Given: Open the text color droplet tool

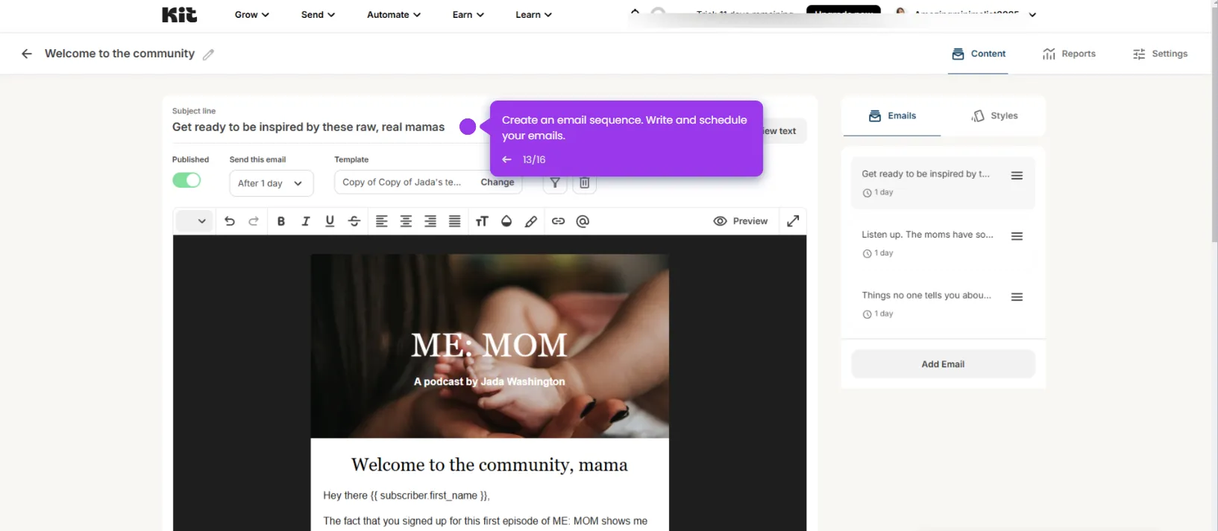Looking at the screenshot, I should point(506,221).
